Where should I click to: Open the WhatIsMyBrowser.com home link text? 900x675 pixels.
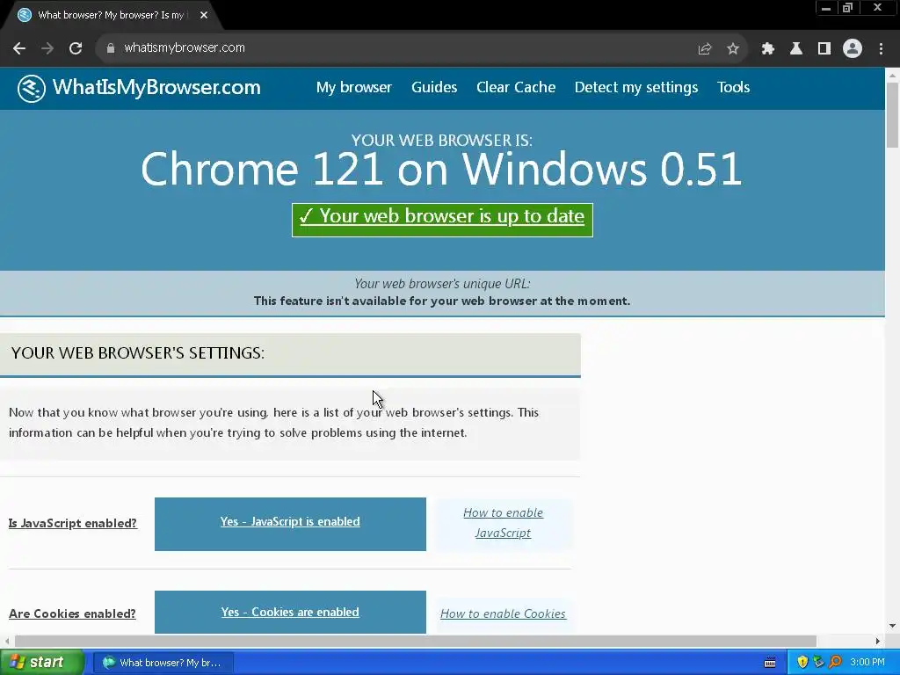[156, 87]
